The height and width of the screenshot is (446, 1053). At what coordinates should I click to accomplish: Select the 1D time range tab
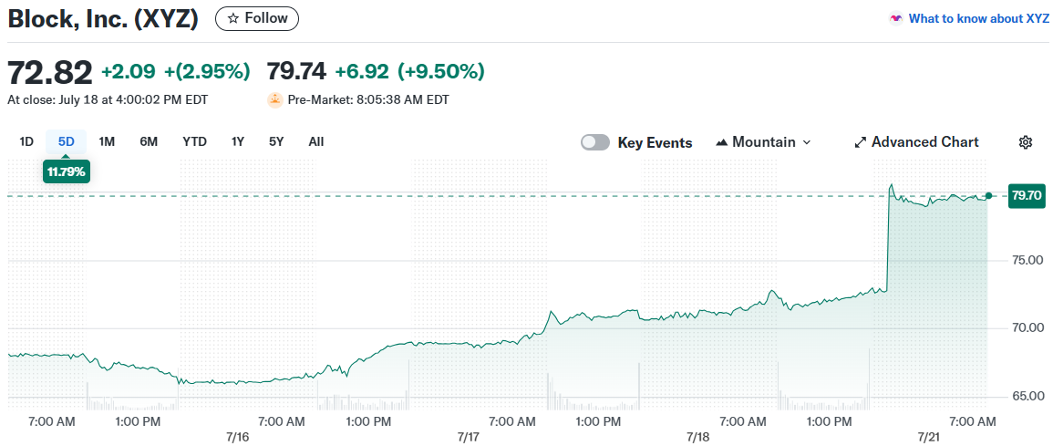(26, 141)
